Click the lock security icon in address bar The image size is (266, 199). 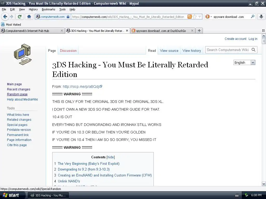click(x=68, y=17)
